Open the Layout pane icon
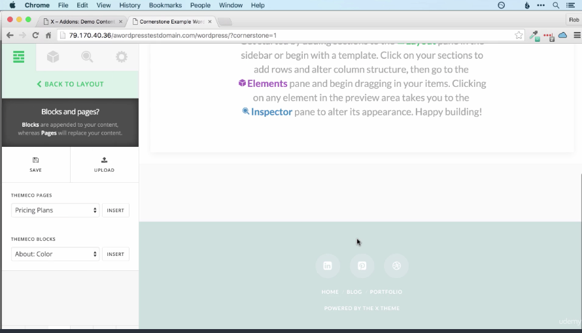The width and height of the screenshot is (582, 333). pyautogui.click(x=18, y=57)
